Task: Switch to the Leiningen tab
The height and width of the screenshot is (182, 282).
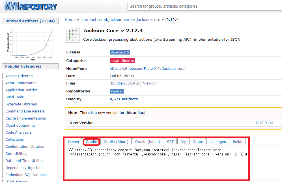Action: tap(218, 142)
